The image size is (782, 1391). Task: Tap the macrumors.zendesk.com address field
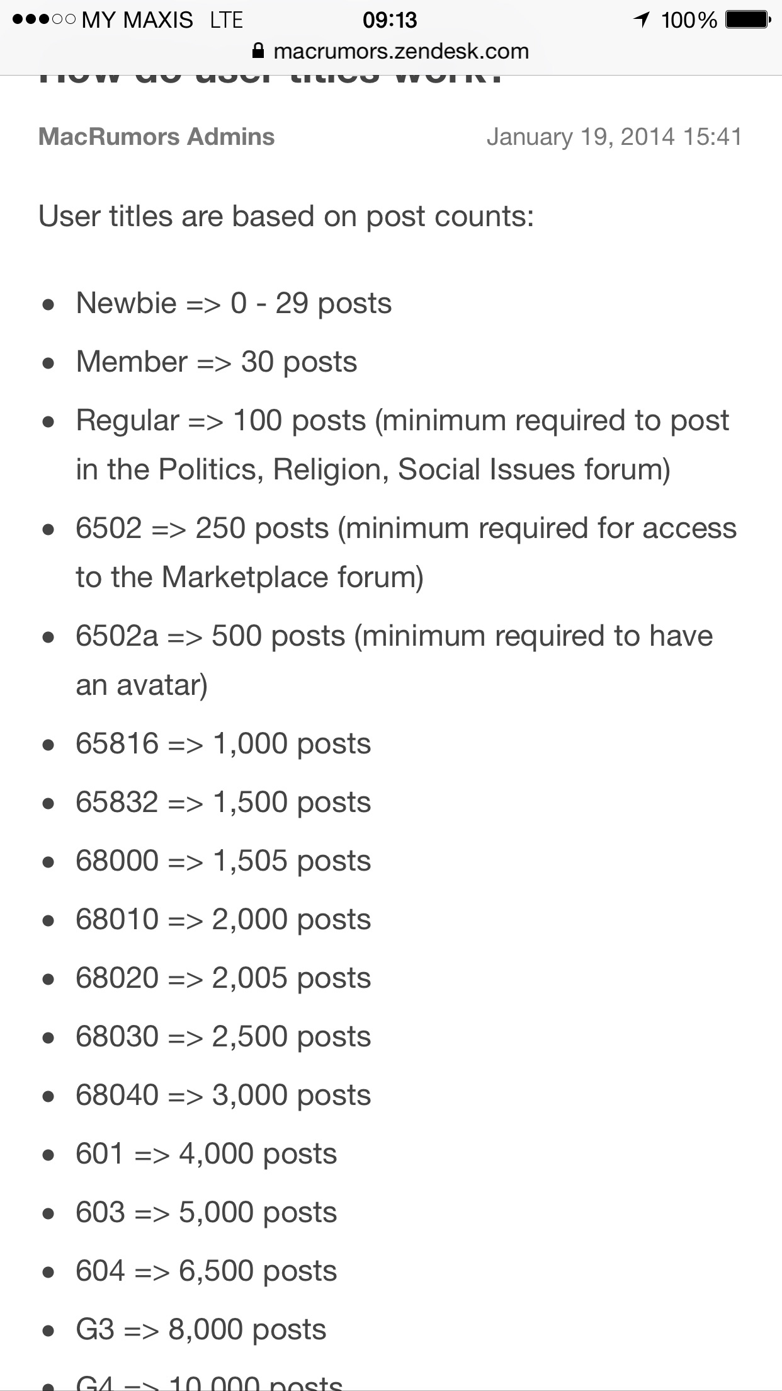[x=400, y=51]
